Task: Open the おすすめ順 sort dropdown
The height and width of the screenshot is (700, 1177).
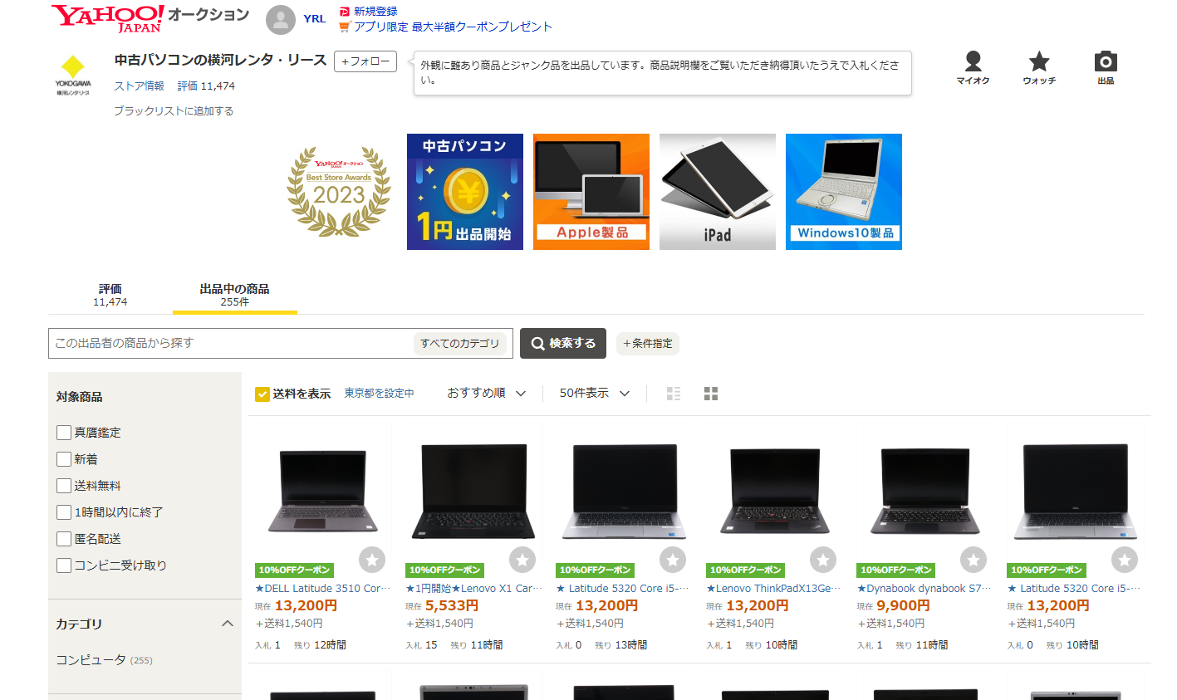Action: point(487,394)
